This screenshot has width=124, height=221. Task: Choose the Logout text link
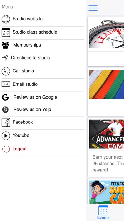19,149
